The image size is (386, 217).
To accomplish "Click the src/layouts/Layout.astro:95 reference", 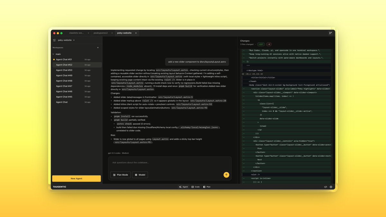I will (133, 142).
